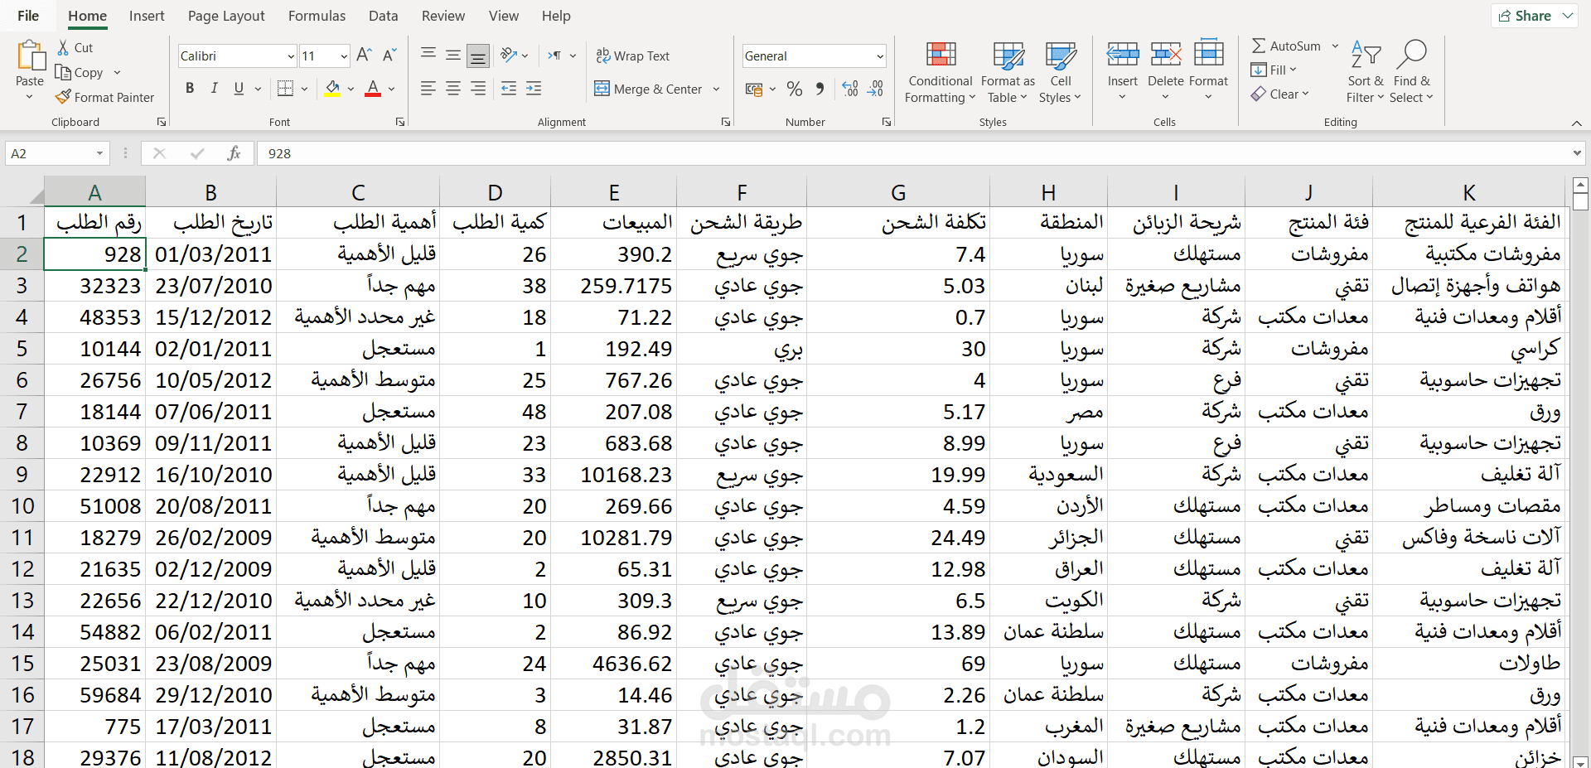This screenshot has height=768, width=1591.
Task: Open Conditional Formatting options
Action: pos(939,72)
